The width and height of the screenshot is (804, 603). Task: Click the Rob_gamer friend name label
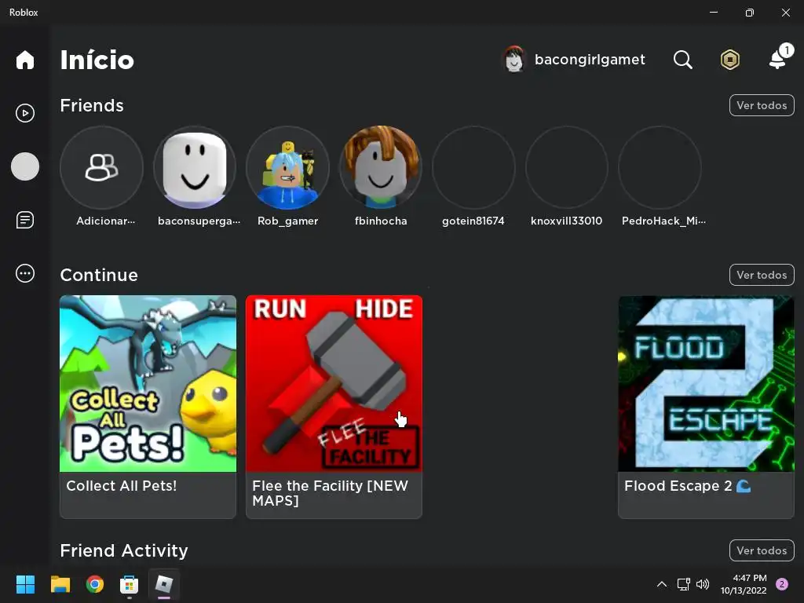287,221
